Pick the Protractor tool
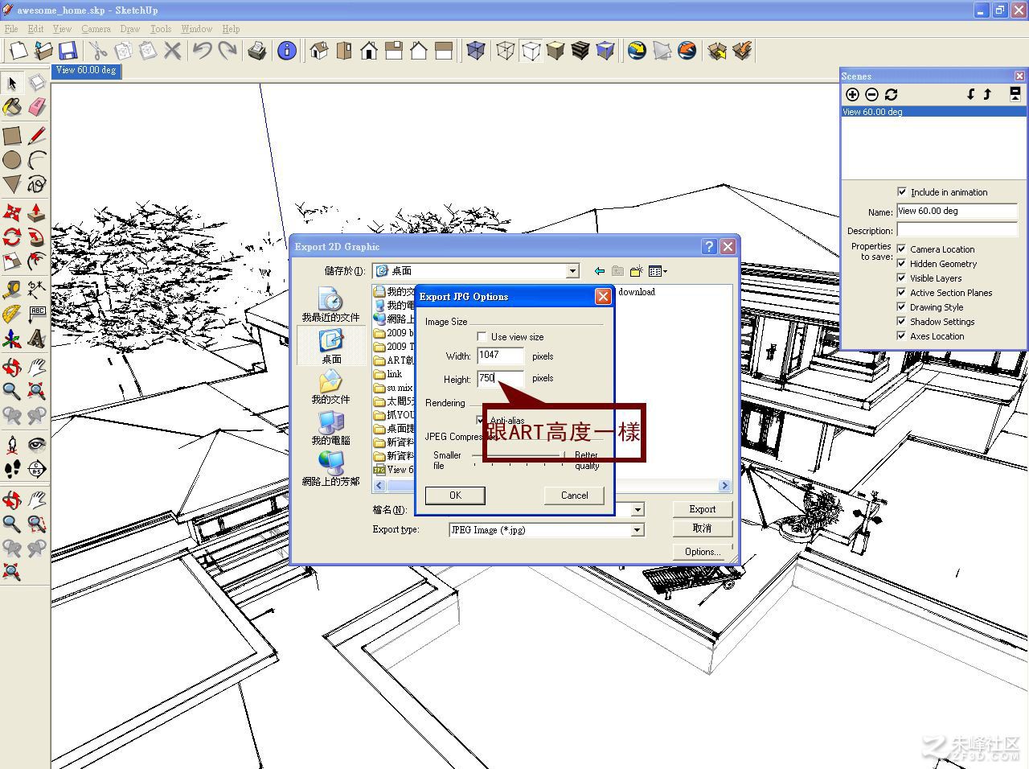The image size is (1029, 769). click(x=12, y=314)
